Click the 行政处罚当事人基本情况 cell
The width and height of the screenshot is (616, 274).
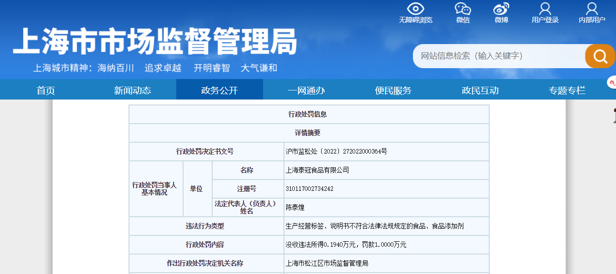click(x=156, y=189)
